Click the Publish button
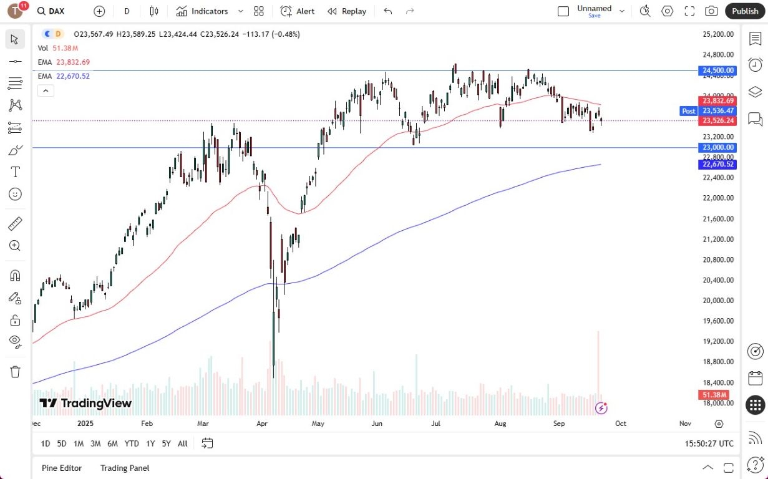 point(745,11)
